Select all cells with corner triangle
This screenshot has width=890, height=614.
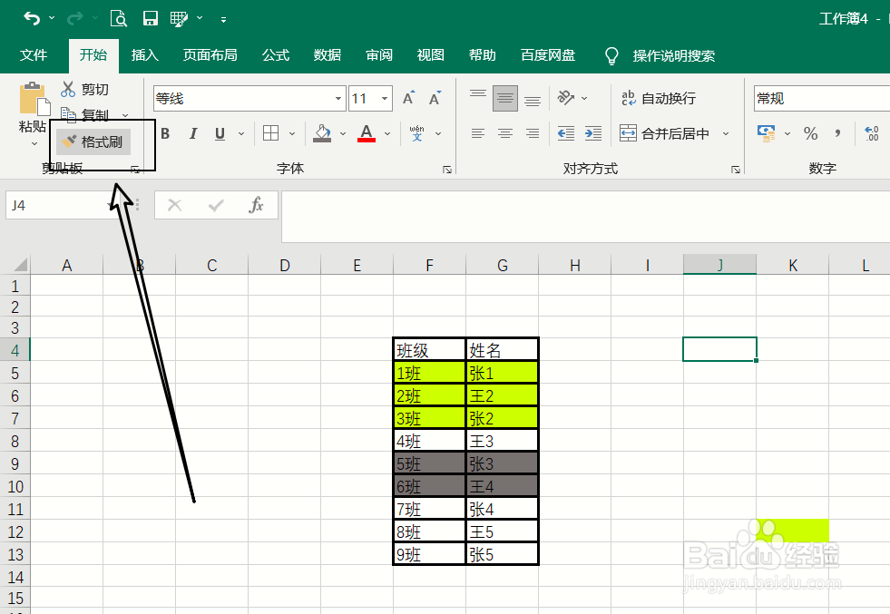click(21, 265)
